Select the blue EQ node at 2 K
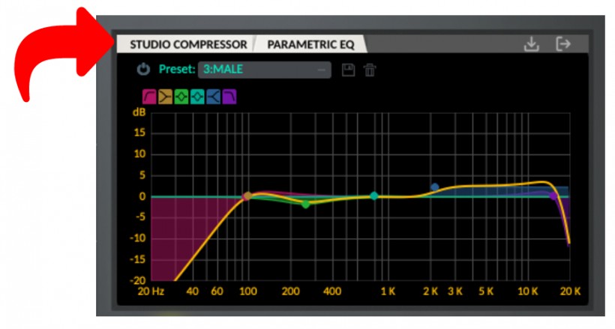 click(x=434, y=187)
